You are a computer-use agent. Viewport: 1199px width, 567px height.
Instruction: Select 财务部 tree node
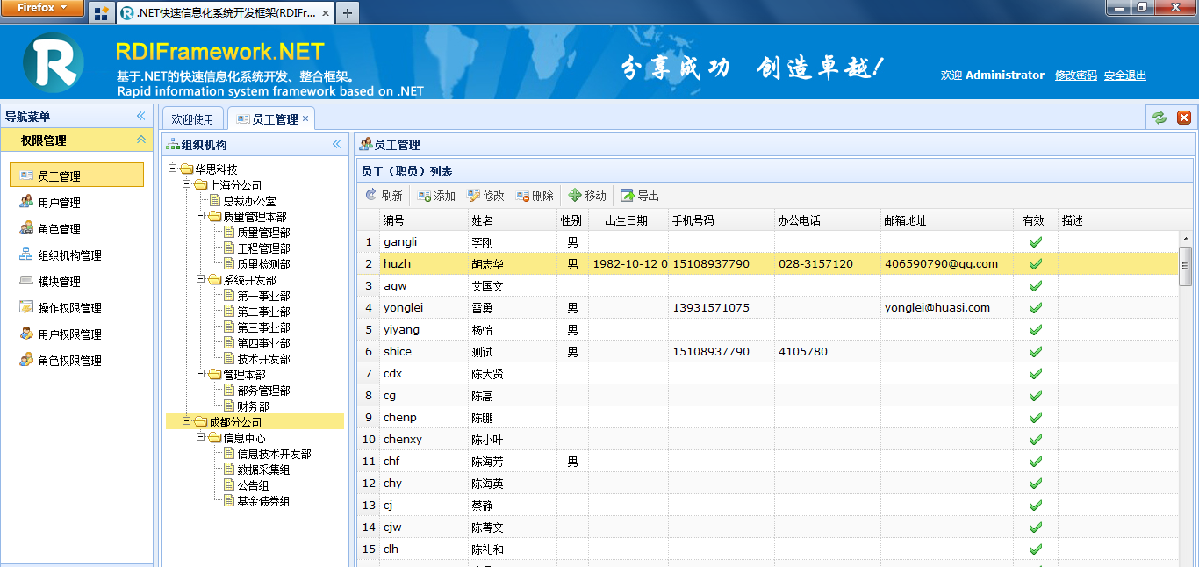click(253, 406)
